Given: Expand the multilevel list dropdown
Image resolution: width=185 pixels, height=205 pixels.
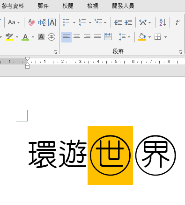Looking at the screenshot, I should tap(105, 22).
